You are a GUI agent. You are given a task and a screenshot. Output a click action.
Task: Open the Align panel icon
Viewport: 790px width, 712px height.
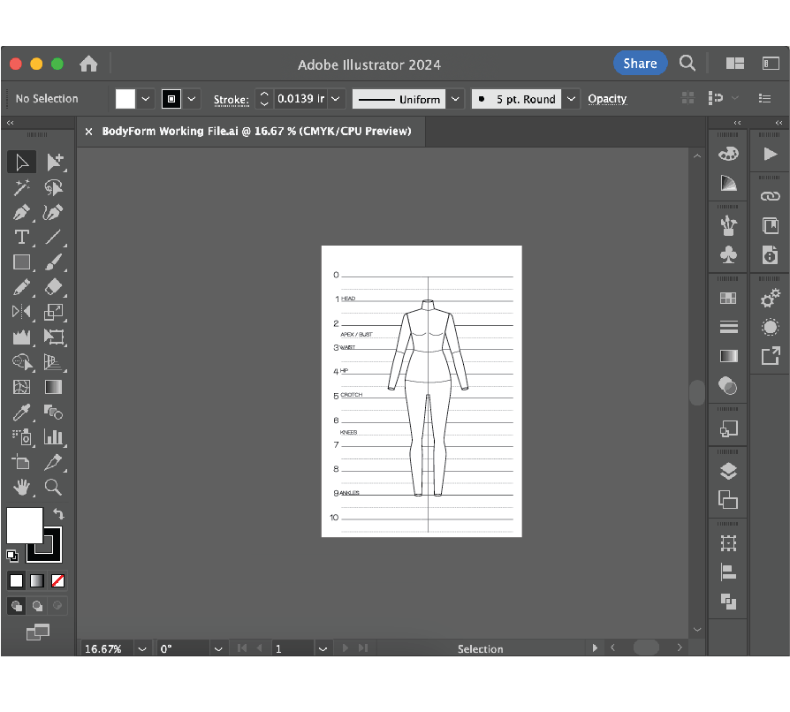[727, 572]
